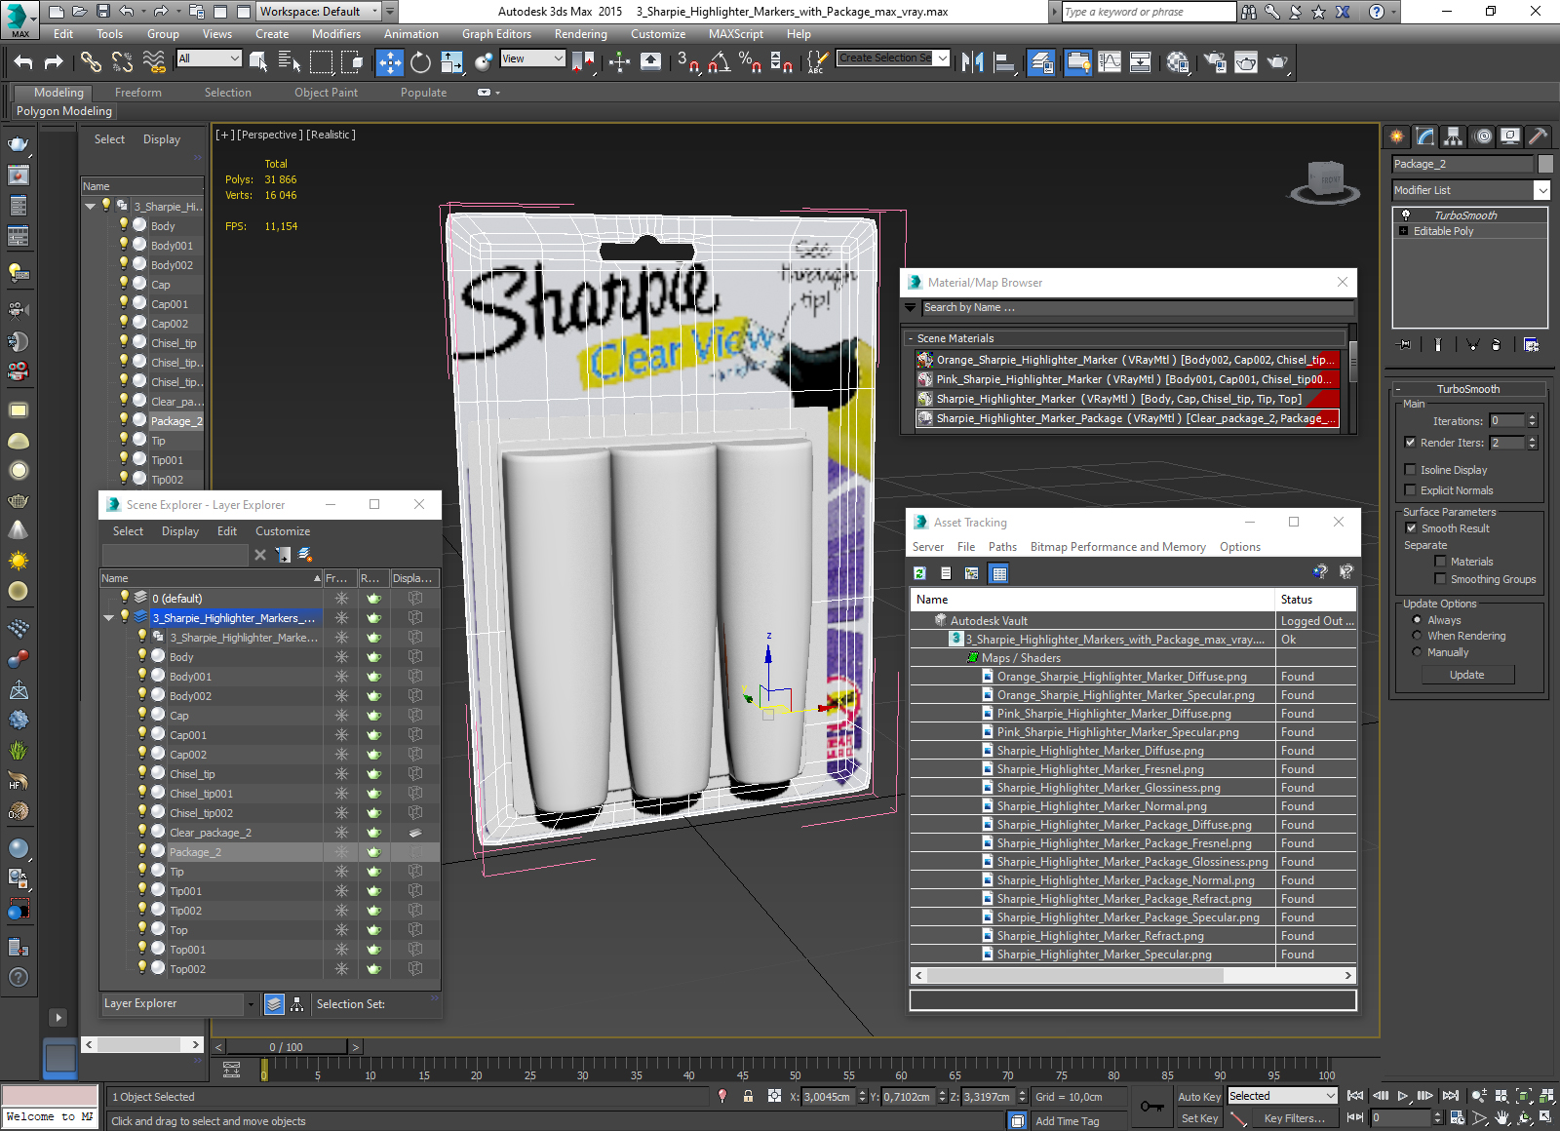Activate the Select and Rotate tool
This screenshot has height=1131, width=1560.
click(420, 62)
